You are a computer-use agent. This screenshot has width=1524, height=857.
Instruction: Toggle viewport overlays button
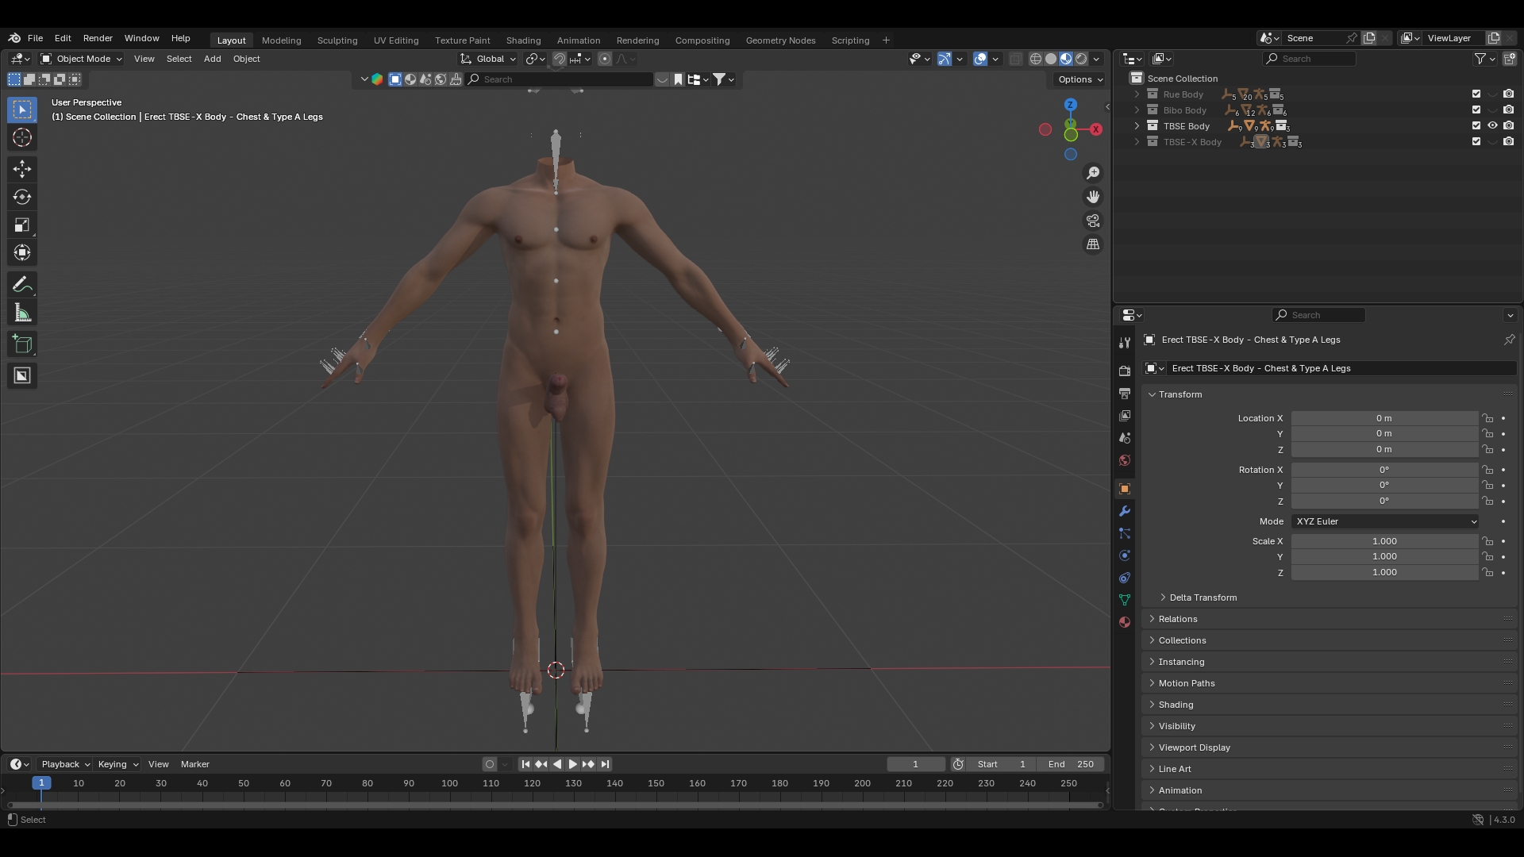click(980, 59)
